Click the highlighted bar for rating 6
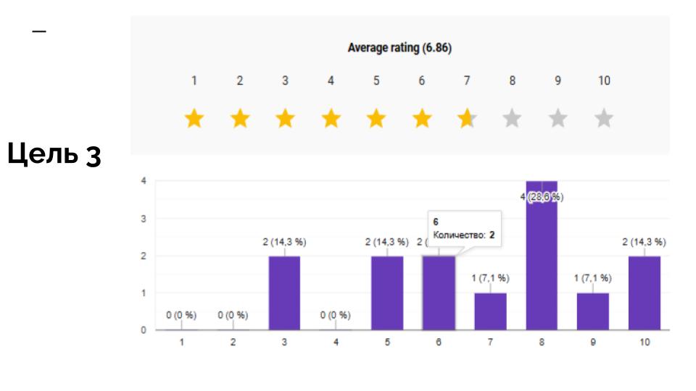The width and height of the screenshot is (696, 391). pos(439,293)
